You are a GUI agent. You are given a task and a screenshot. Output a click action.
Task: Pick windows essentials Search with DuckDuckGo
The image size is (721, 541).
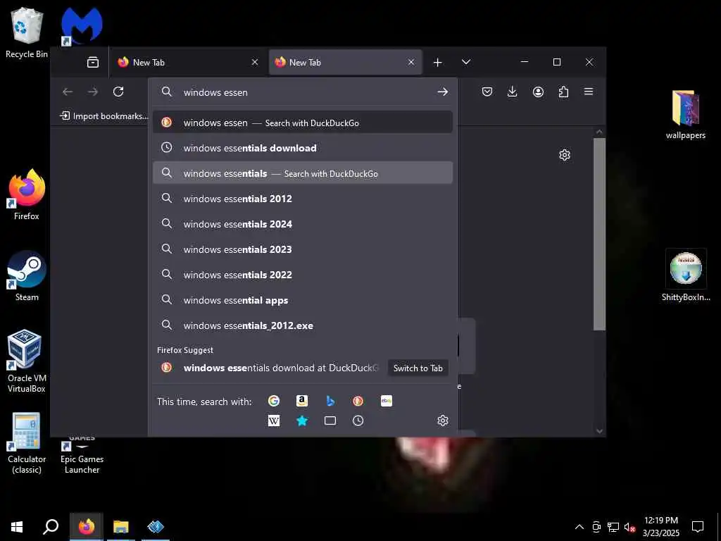tap(303, 173)
